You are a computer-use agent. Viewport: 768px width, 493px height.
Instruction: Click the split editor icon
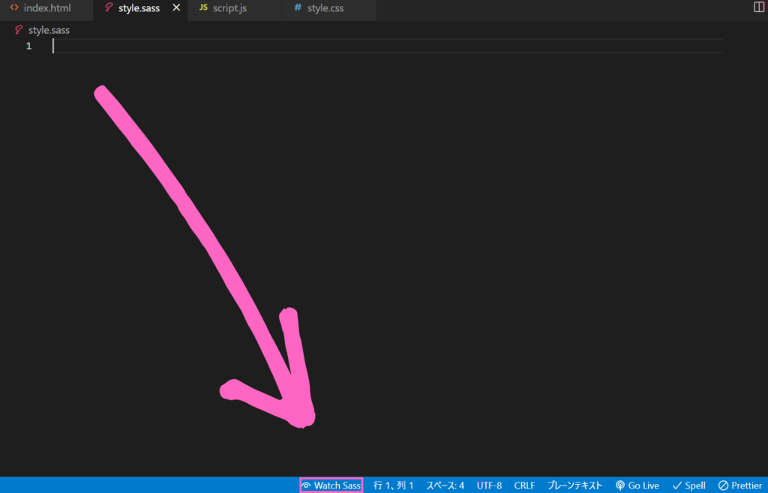[757, 7]
